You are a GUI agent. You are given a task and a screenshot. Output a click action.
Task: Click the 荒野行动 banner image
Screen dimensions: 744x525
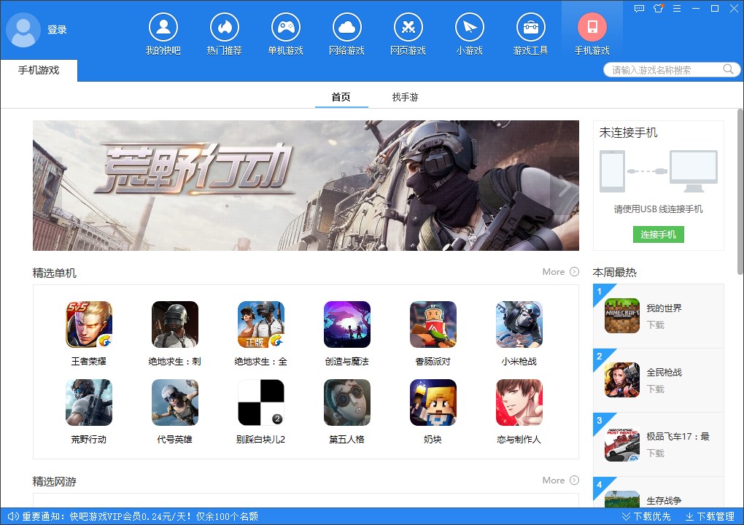[x=306, y=185]
